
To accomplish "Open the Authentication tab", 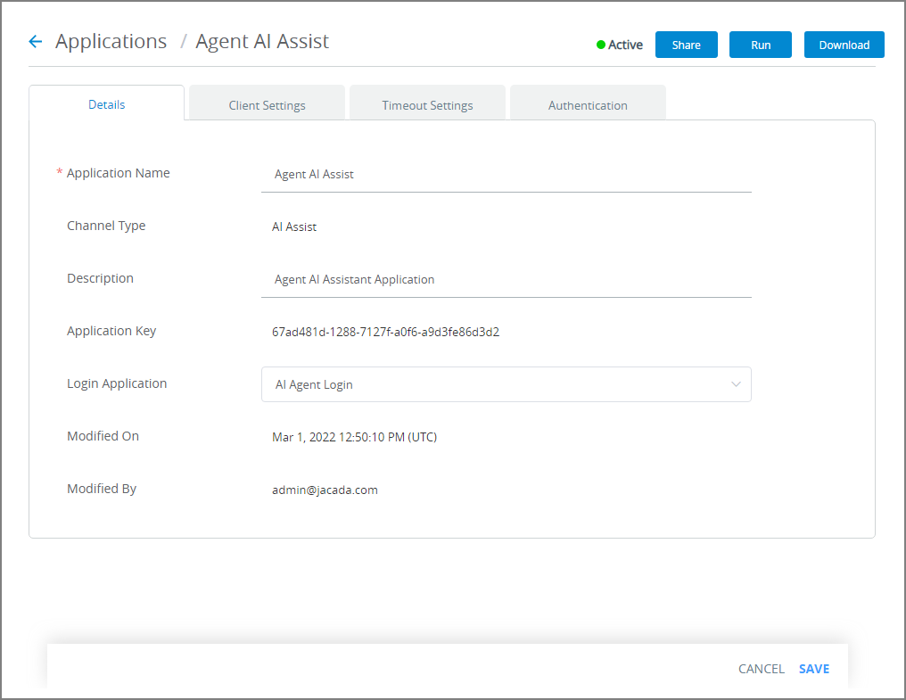I will (x=587, y=105).
